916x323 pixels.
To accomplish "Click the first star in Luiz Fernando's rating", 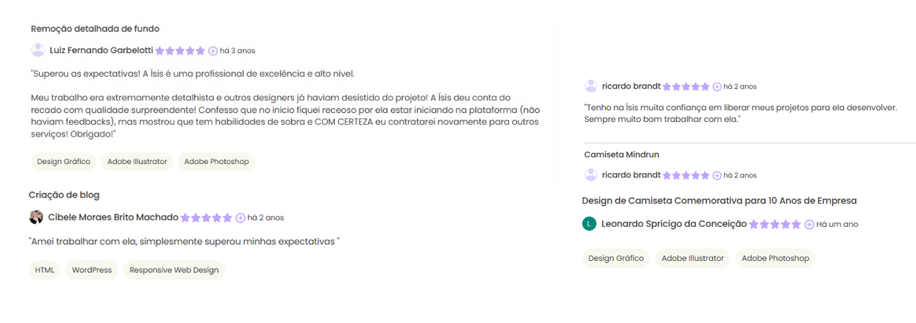I will [160, 51].
